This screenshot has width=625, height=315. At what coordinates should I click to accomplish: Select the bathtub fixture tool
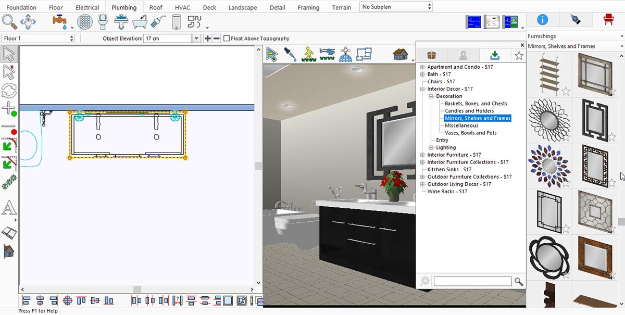pyautogui.click(x=140, y=22)
